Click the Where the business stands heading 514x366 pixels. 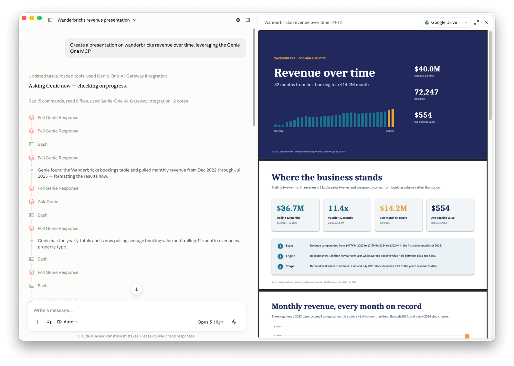click(327, 177)
